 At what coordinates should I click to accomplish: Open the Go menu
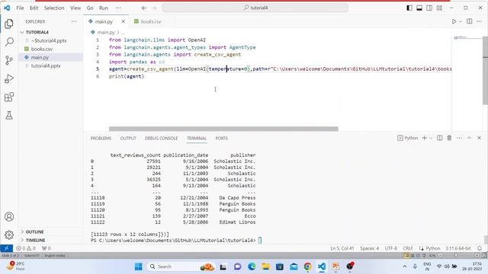coord(90,8)
